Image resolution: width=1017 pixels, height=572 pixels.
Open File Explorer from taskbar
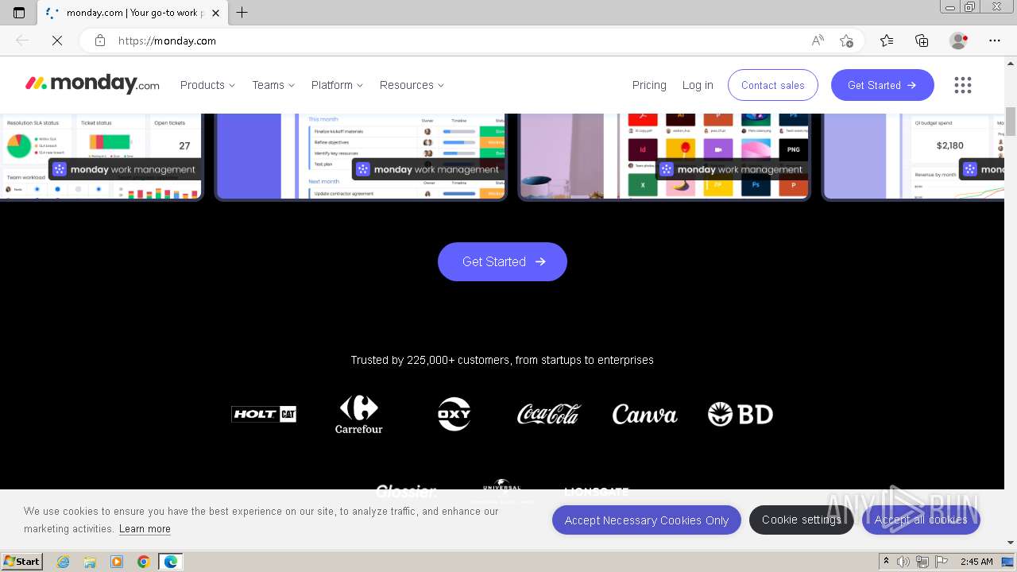pos(90,562)
